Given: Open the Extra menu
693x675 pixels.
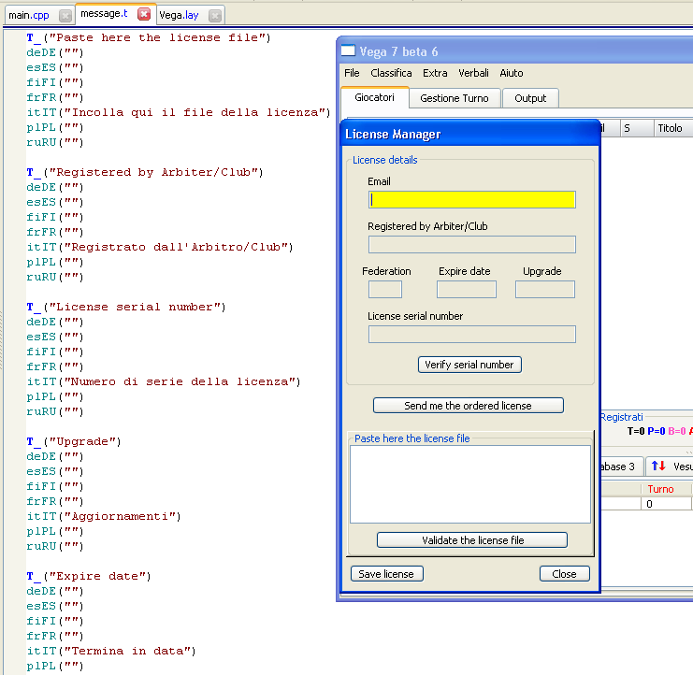Looking at the screenshot, I should tap(435, 73).
